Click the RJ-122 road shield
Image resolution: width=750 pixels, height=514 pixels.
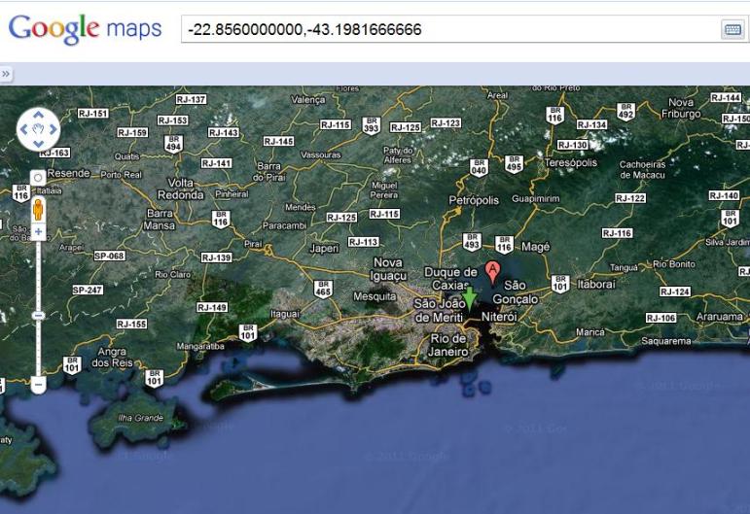630,198
